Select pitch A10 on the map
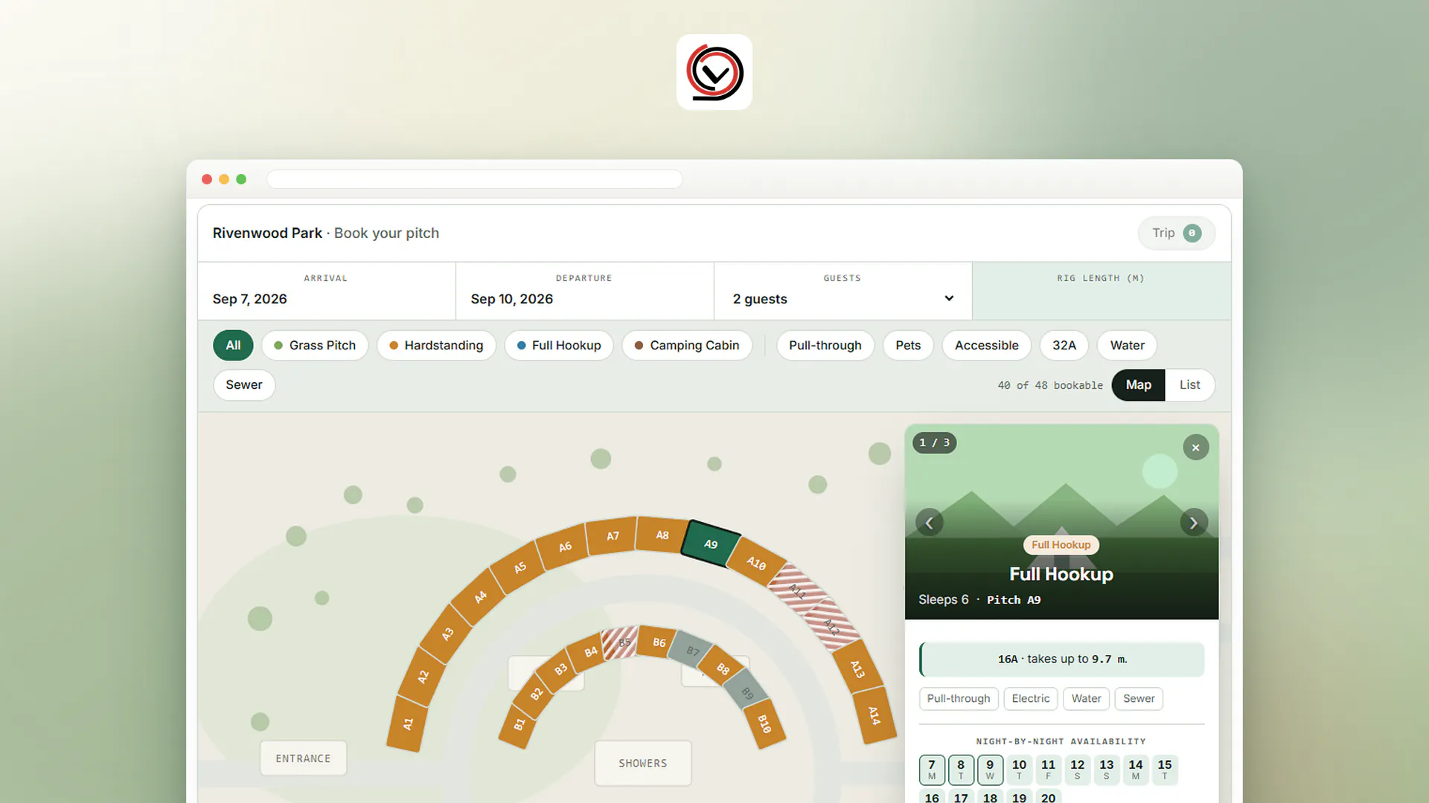 click(756, 563)
